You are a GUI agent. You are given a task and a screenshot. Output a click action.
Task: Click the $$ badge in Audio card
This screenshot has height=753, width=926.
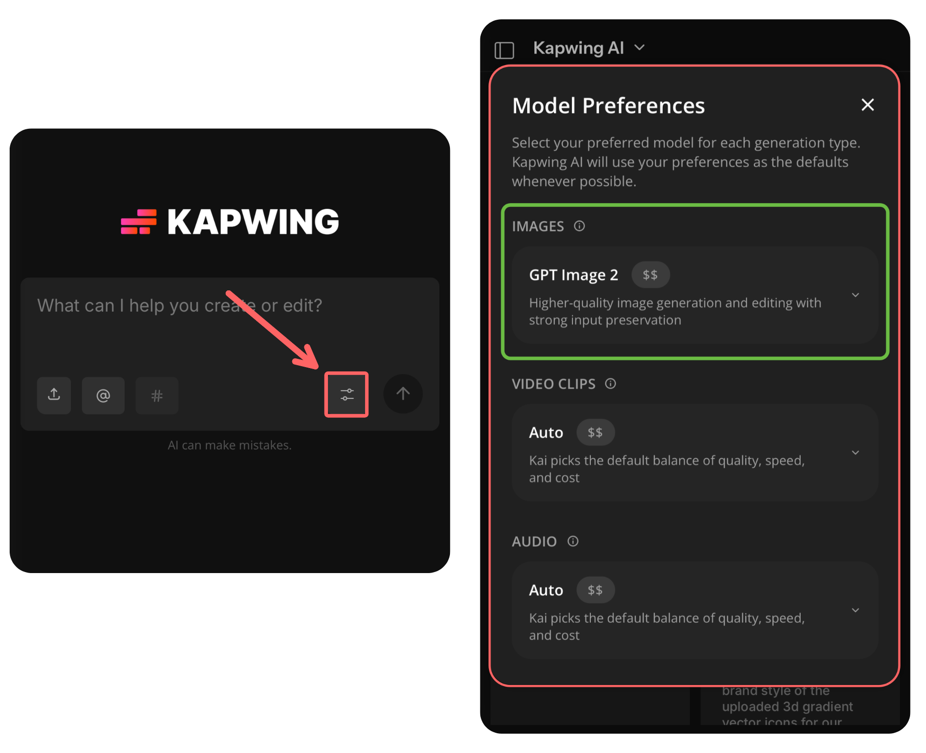pyautogui.click(x=595, y=590)
